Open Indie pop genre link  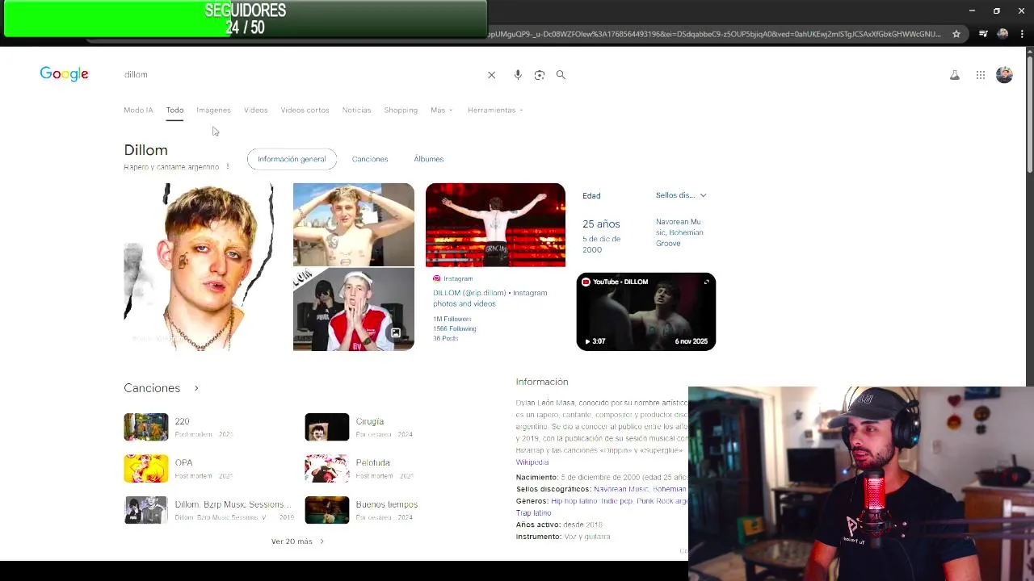point(617,501)
